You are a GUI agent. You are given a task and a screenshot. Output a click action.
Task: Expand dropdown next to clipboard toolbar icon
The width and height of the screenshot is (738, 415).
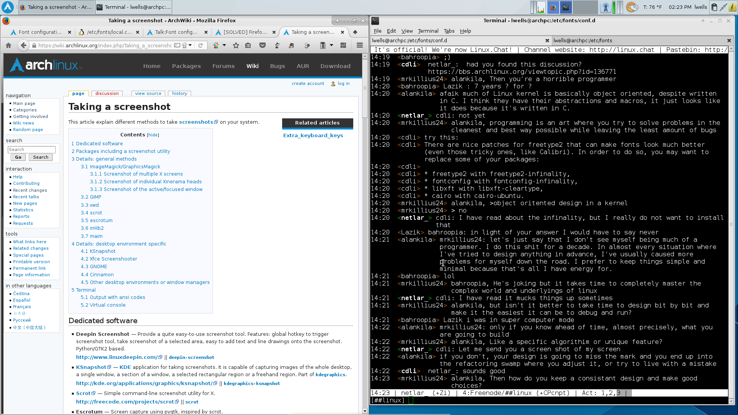coord(331,45)
